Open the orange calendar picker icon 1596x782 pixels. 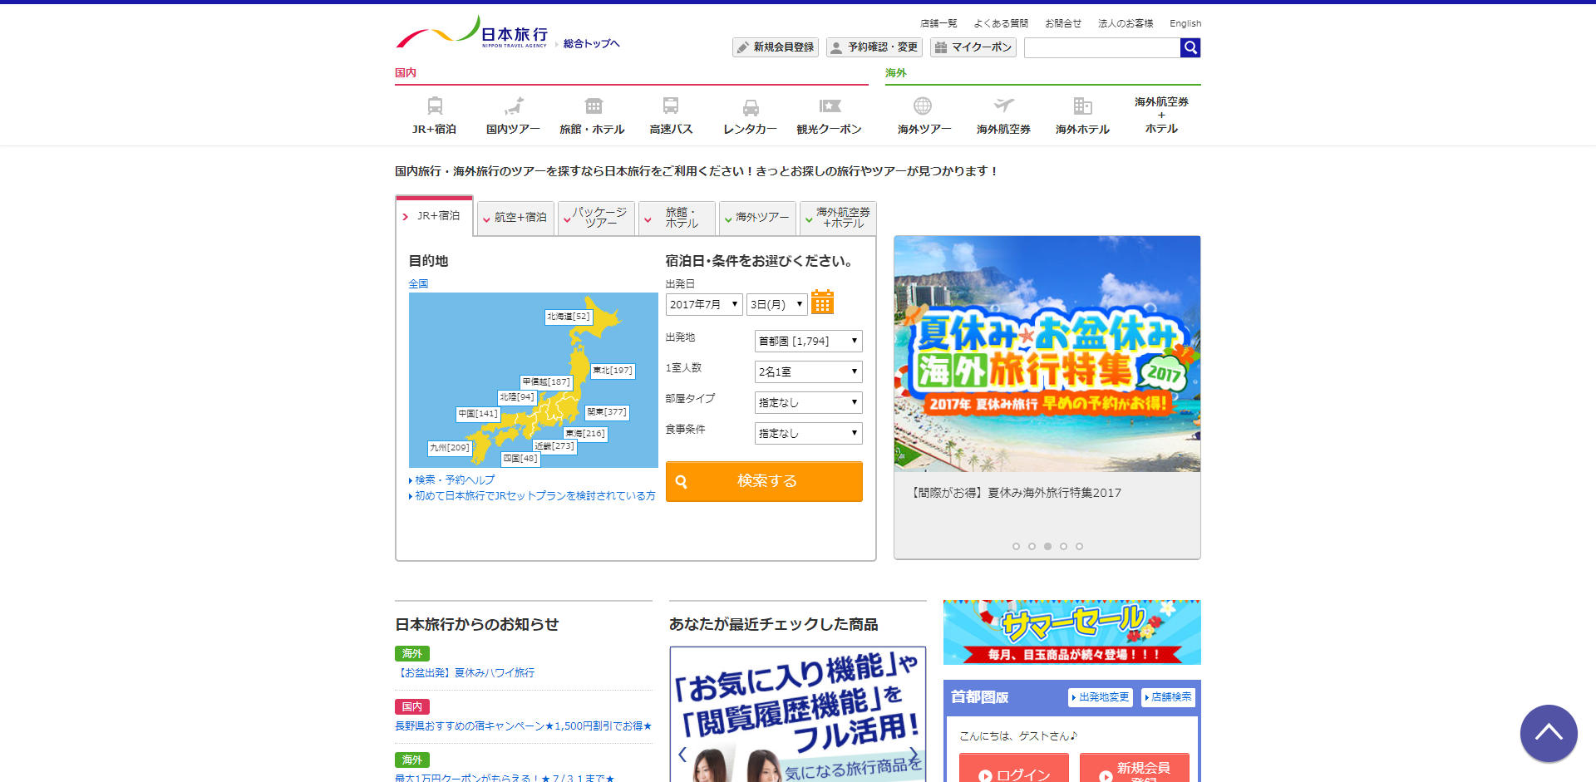(822, 302)
